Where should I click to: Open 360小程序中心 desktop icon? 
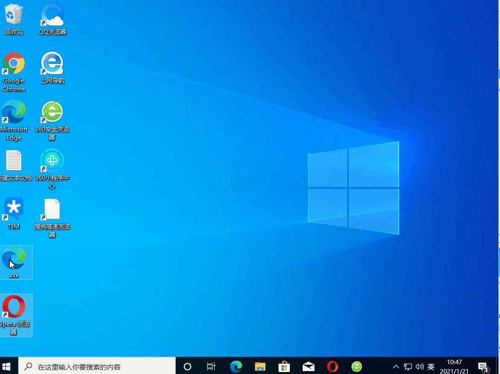click(x=52, y=160)
